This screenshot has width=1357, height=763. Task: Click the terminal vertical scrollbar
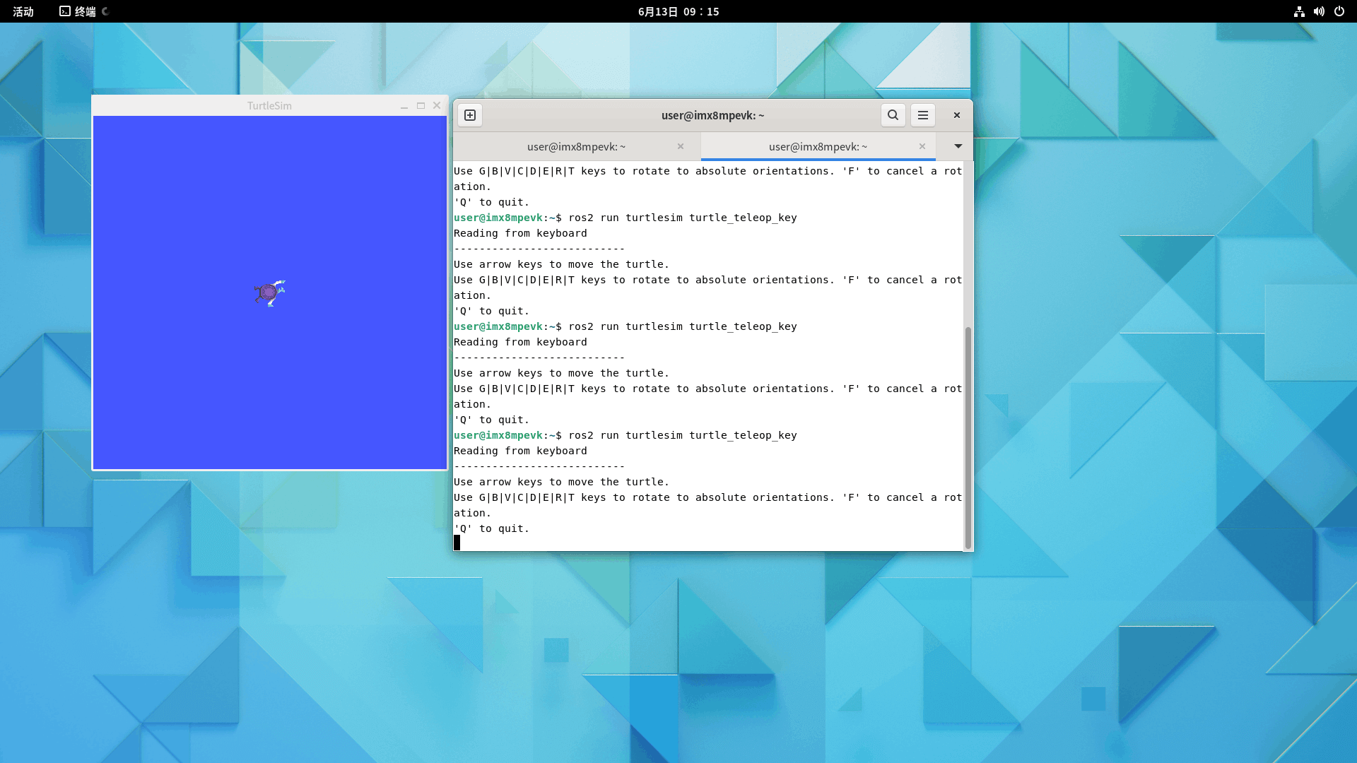pos(968,437)
